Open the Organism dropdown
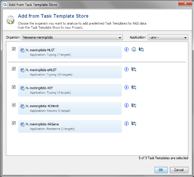194x177 pixels. [x=72, y=37]
